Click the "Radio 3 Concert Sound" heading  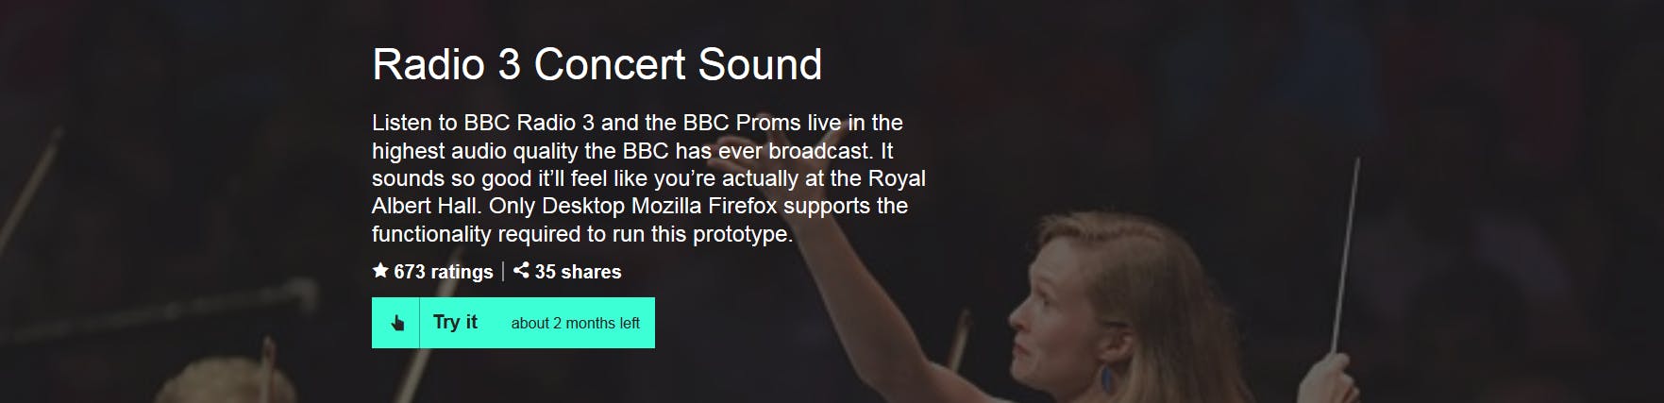tap(597, 64)
